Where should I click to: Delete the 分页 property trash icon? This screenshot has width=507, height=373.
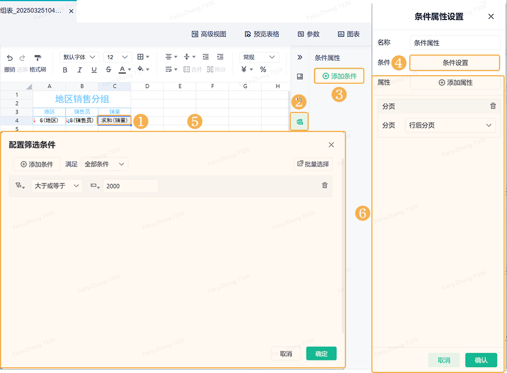point(493,106)
